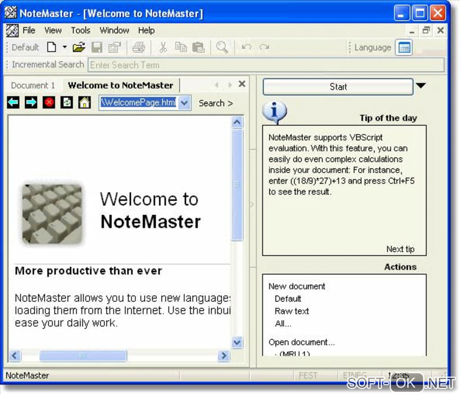Viewport: 460px width, 394px height.
Task: Click the vertical scrollbar thumb
Action: [x=237, y=185]
